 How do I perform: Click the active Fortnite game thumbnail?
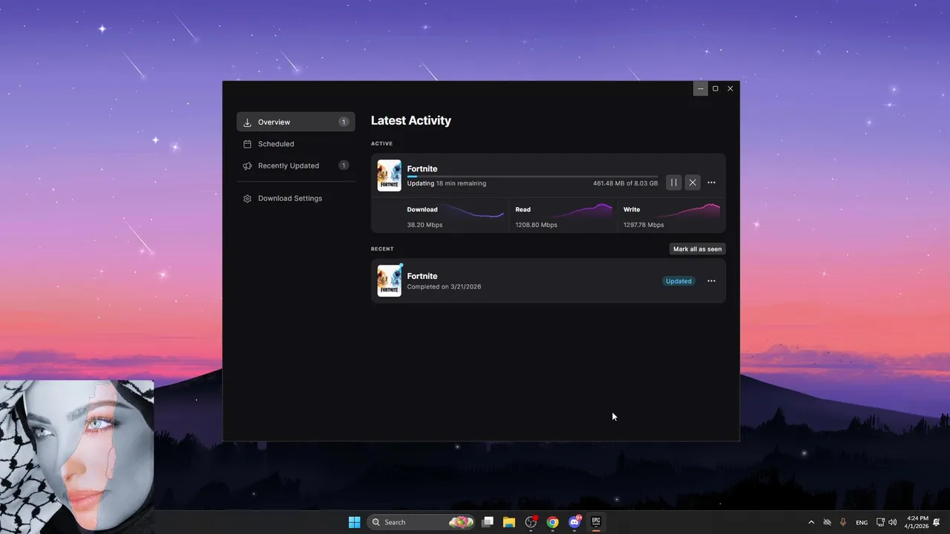tap(389, 176)
